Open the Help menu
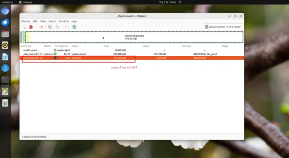Screen dimensions: 289x158 (74, 21)
